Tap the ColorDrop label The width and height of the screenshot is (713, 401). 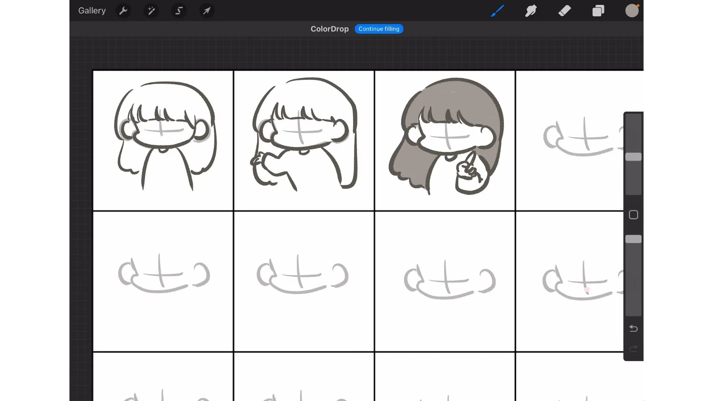click(x=329, y=29)
